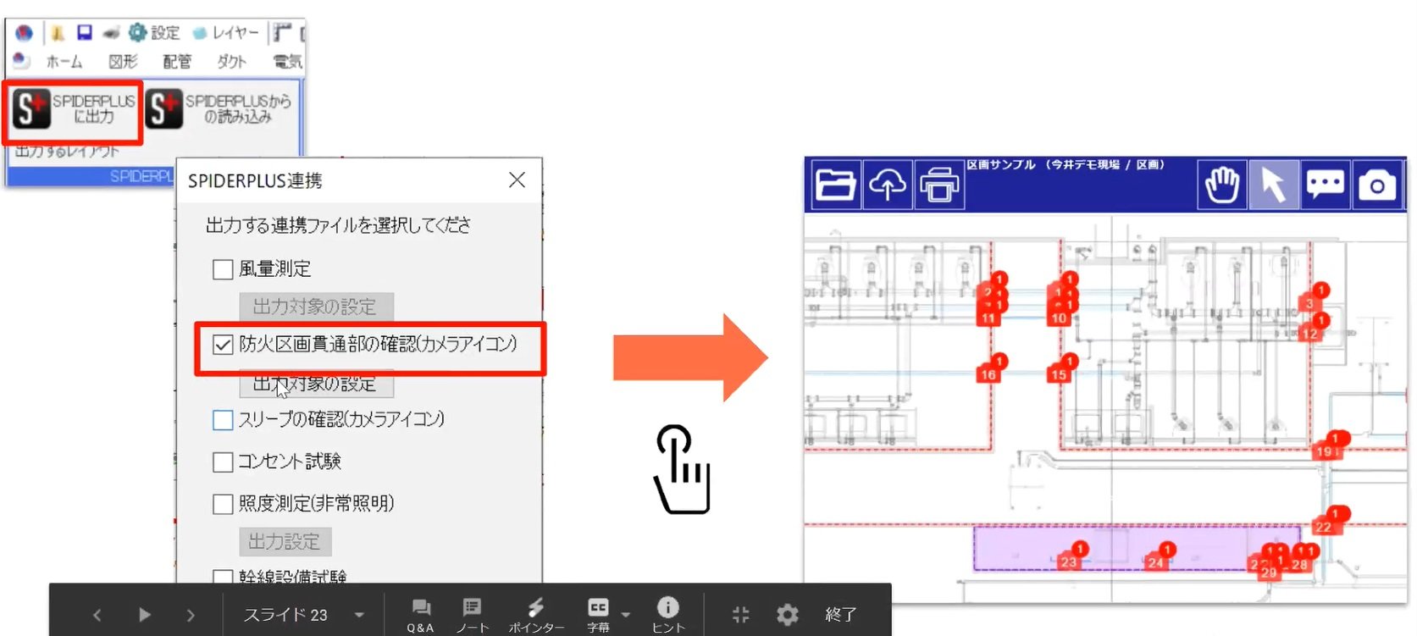The width and height of the screenshot is (1417, 636).
Task: Open the Q&A panel
Action: click(420, 615)
